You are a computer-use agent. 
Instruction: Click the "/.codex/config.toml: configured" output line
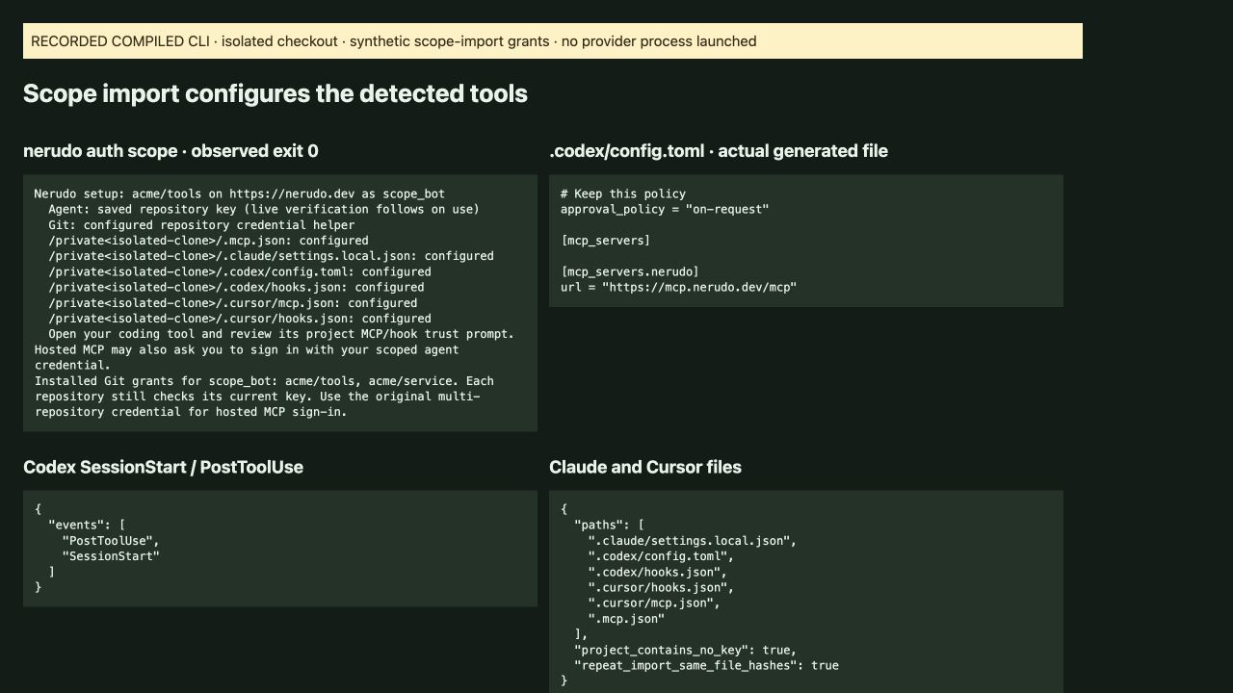click(x=240, y=271)
